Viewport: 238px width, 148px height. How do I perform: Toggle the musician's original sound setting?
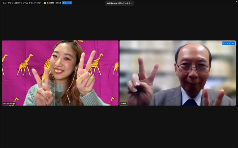[22, 3]
